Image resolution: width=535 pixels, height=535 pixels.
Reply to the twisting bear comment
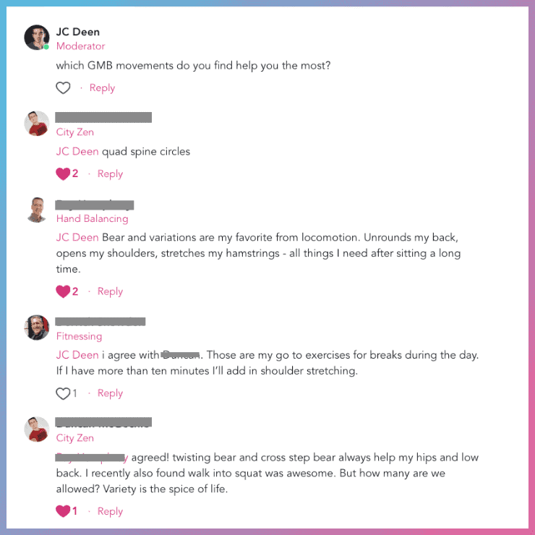pyautogui.click(x=110, y=511)
